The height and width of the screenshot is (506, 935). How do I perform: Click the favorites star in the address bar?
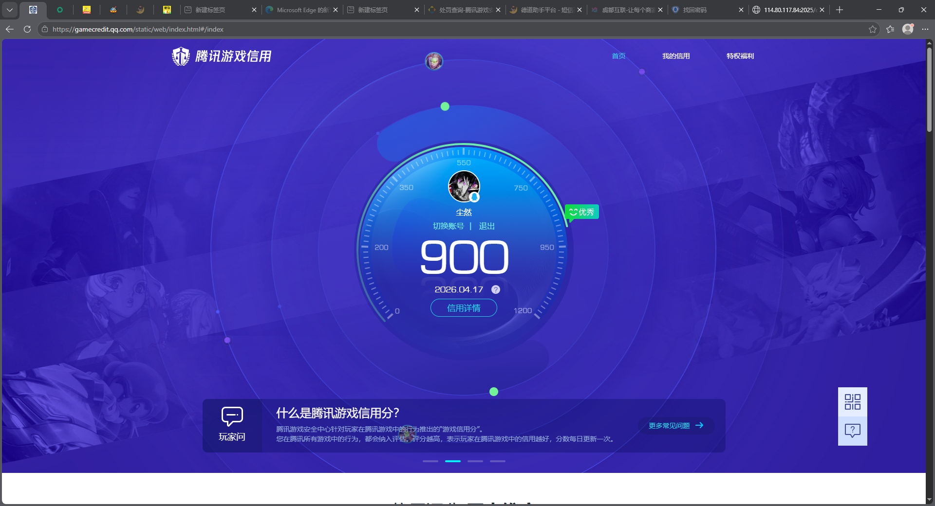(872, 29)
